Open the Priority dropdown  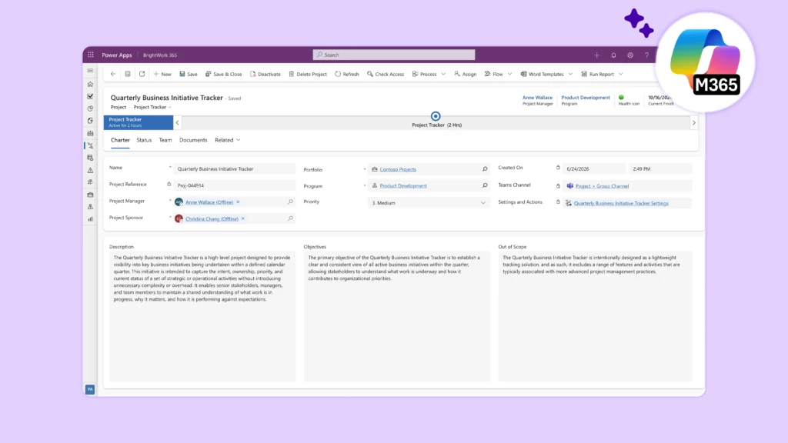[429, 203]
